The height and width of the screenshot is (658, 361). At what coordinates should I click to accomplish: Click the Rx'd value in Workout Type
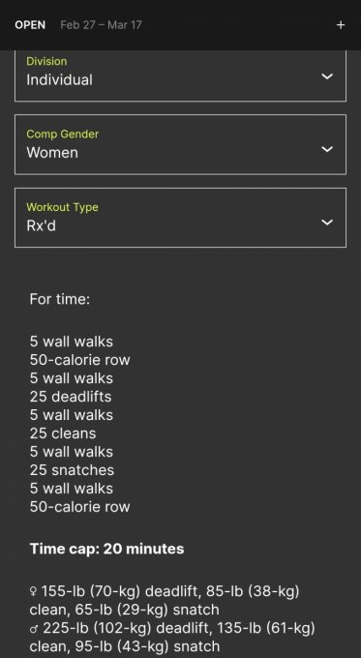tap(42, 225)
